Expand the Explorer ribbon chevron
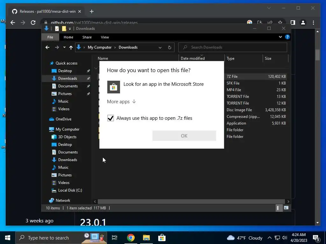 coord(280,37)
